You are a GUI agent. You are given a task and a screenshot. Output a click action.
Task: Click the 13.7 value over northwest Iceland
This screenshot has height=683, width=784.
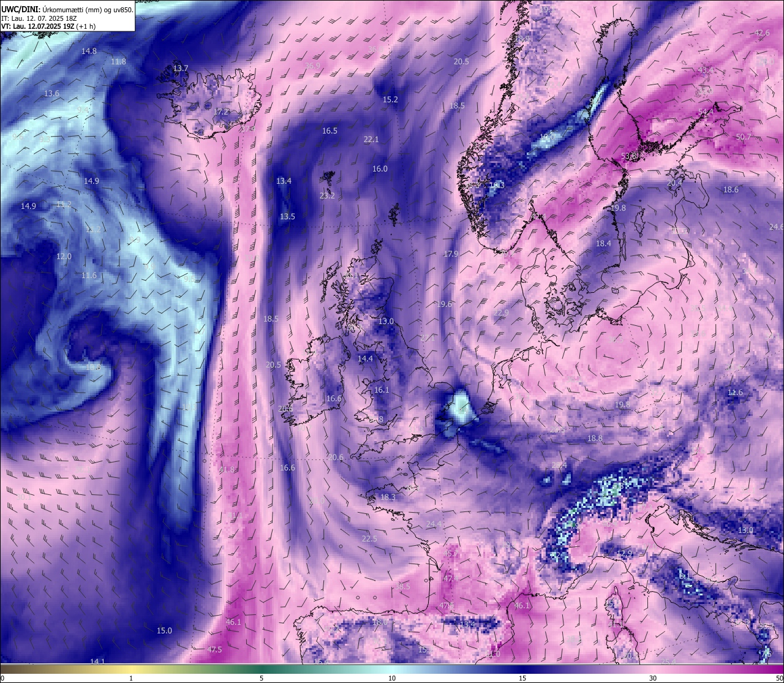[181, 69]
